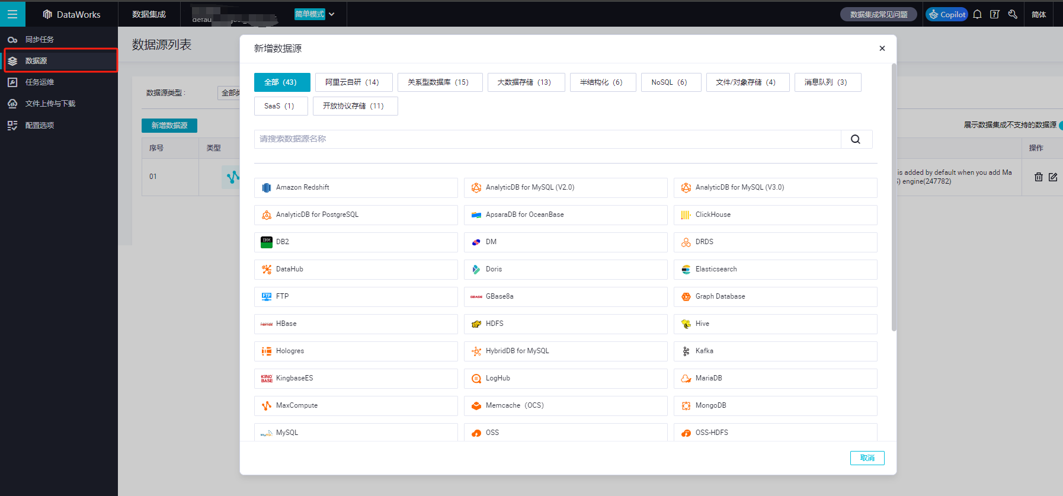The image size is (1063, 496).
Task: Pick ClickHouse data source
Action: click(776, 215)
